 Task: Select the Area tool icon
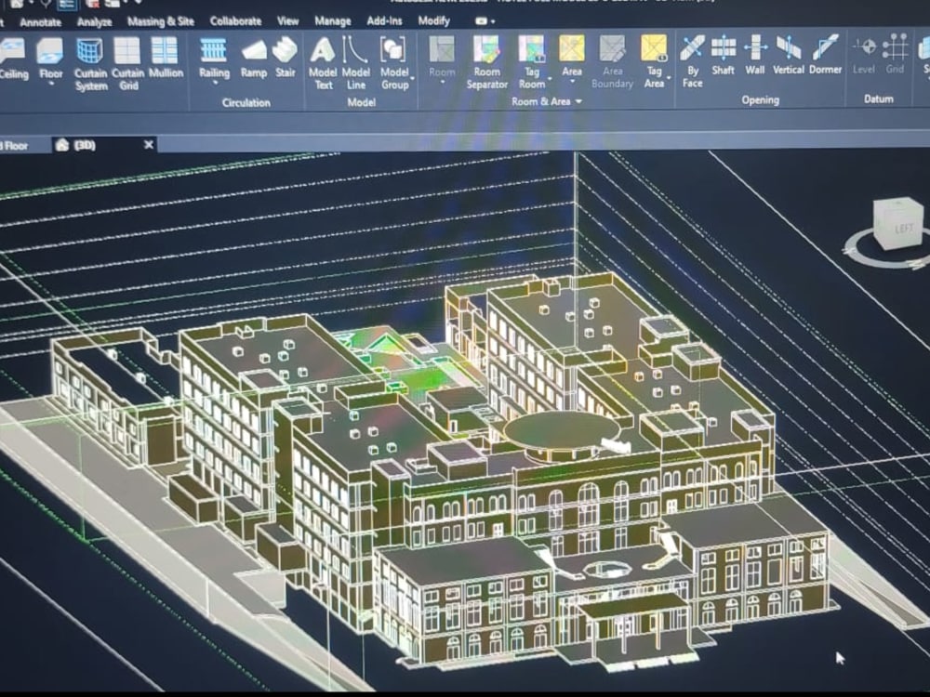[x=572, y=48]
